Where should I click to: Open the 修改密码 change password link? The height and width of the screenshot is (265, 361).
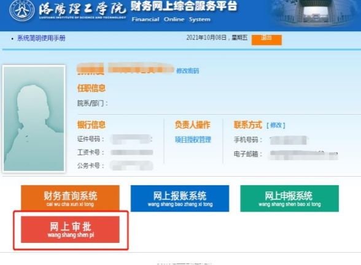pos(187,71)
